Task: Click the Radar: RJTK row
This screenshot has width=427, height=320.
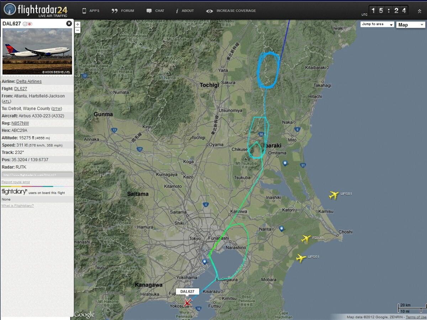Action: [x=37, y=167]
